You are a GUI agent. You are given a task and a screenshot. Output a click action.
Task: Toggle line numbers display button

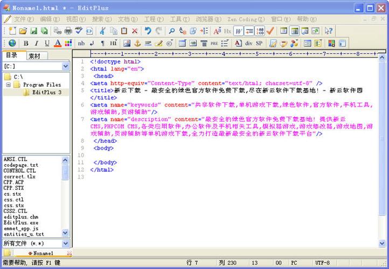(x=260, y=31)
